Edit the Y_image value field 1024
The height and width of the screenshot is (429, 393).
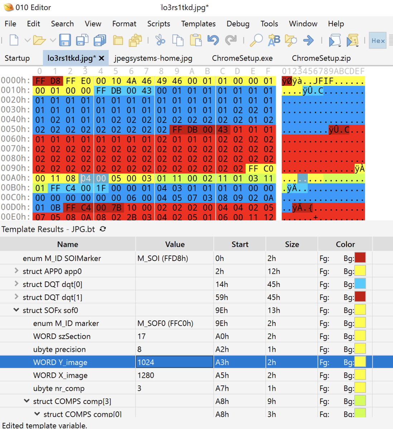pyautogui.click(x=175, y=362)
